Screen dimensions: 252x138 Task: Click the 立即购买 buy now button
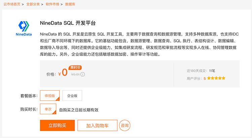point(57,126)
